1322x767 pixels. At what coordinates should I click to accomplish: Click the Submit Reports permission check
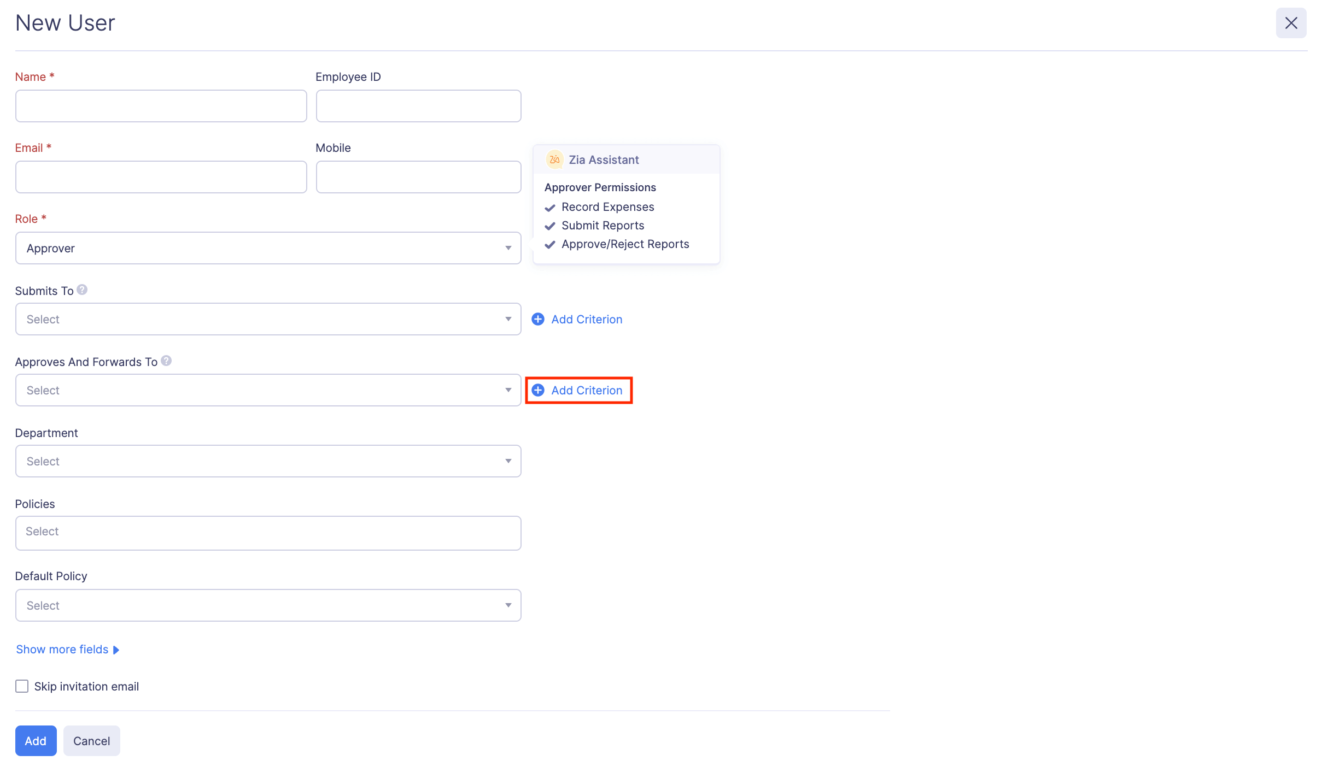tap(550, 226)
